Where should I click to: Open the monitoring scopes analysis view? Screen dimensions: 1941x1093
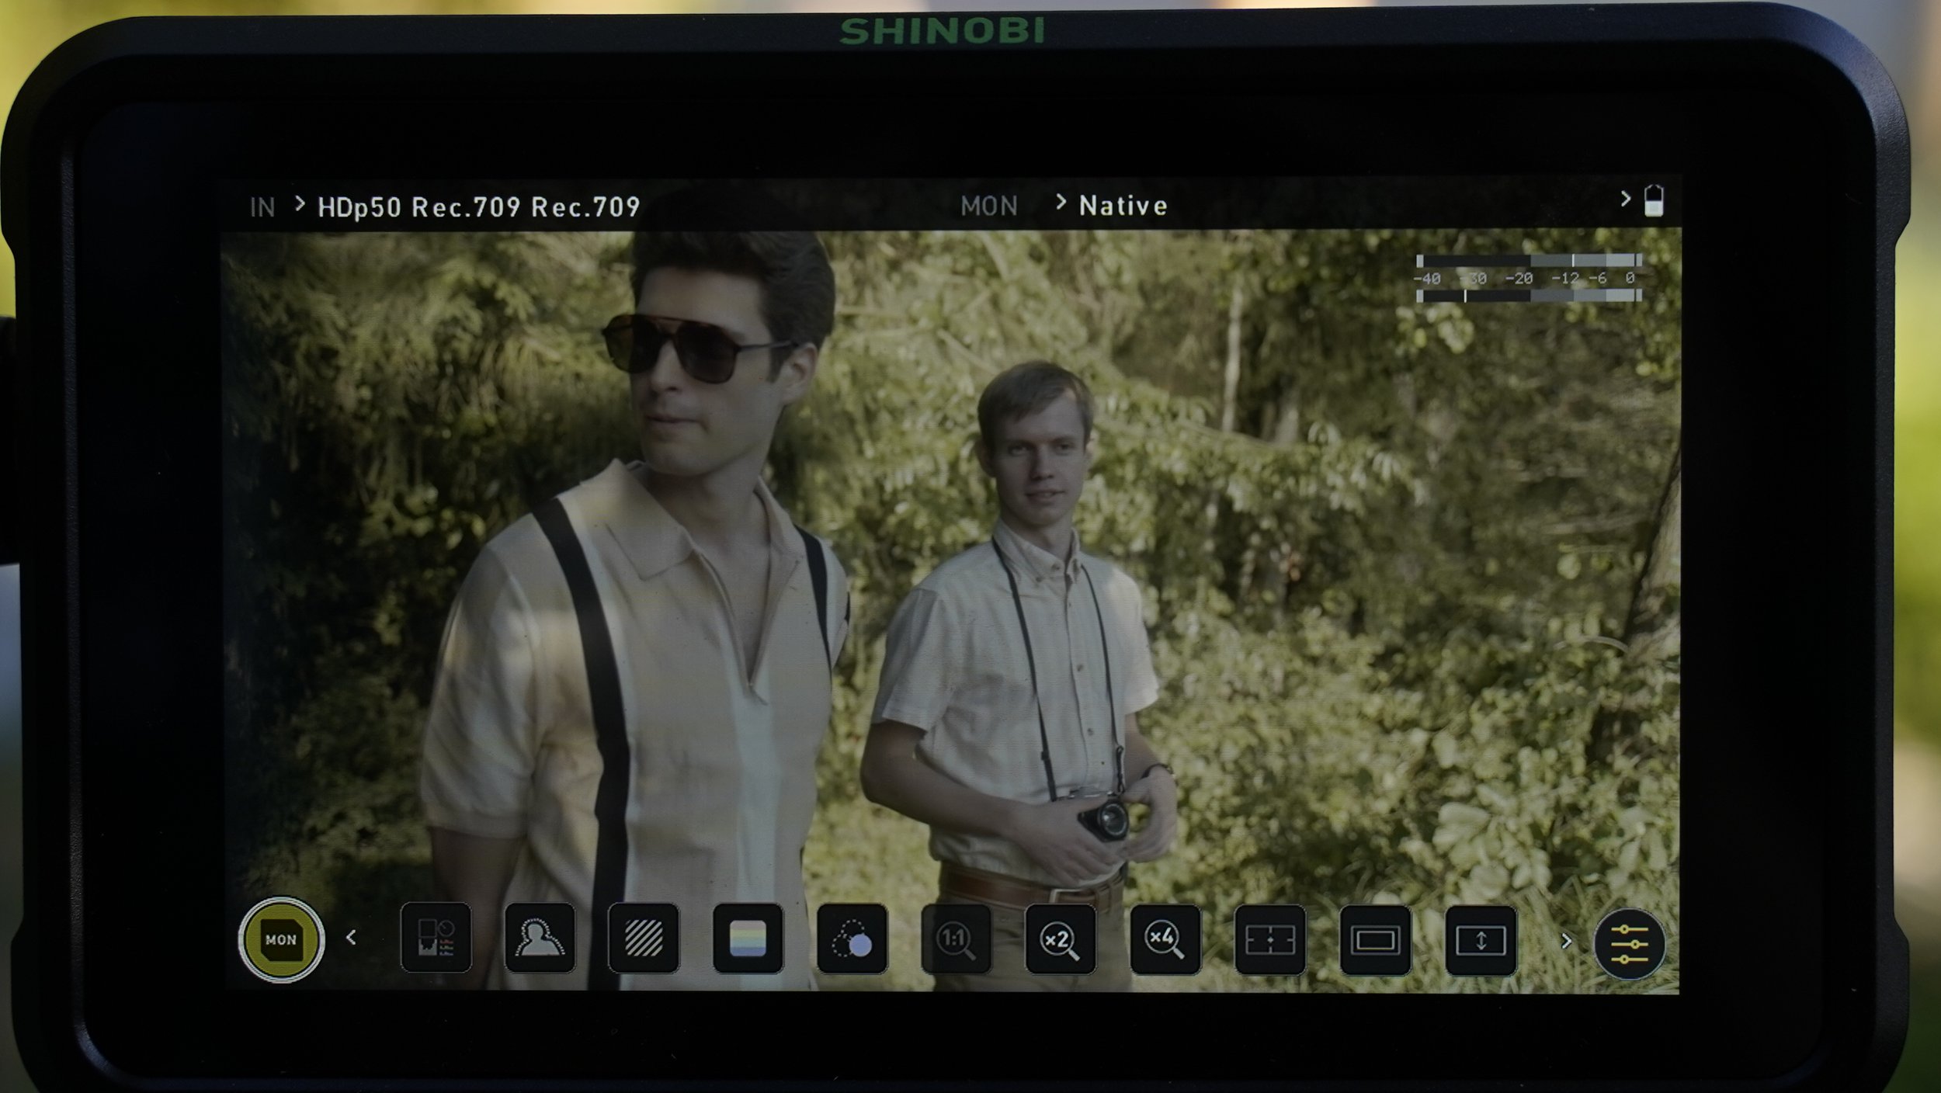coord(436,938)
